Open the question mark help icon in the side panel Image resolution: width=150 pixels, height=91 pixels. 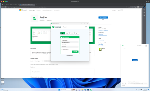coord(125,84)
